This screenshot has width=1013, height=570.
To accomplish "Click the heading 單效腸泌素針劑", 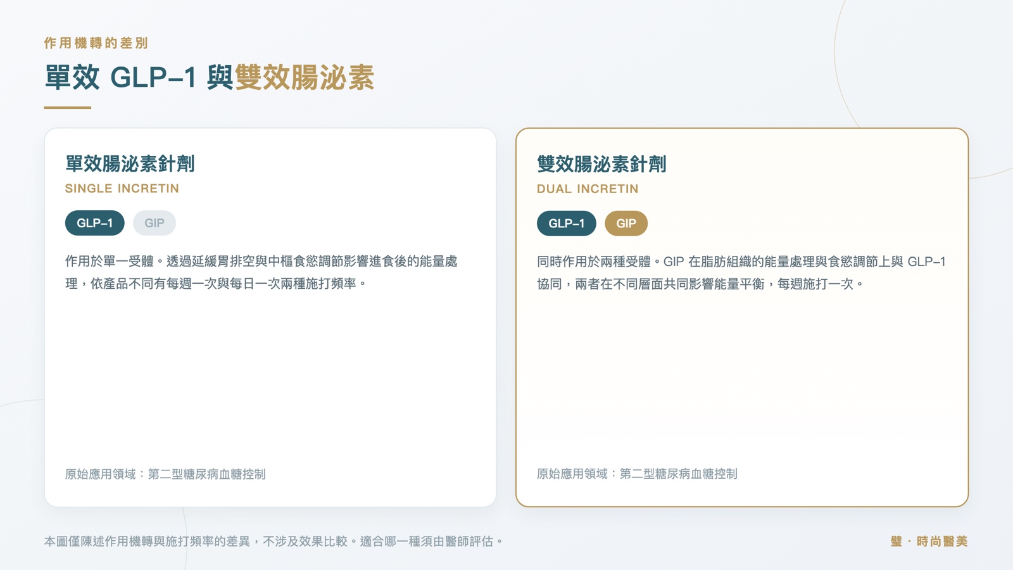I will pyautogui.click(x=130, y=164).
